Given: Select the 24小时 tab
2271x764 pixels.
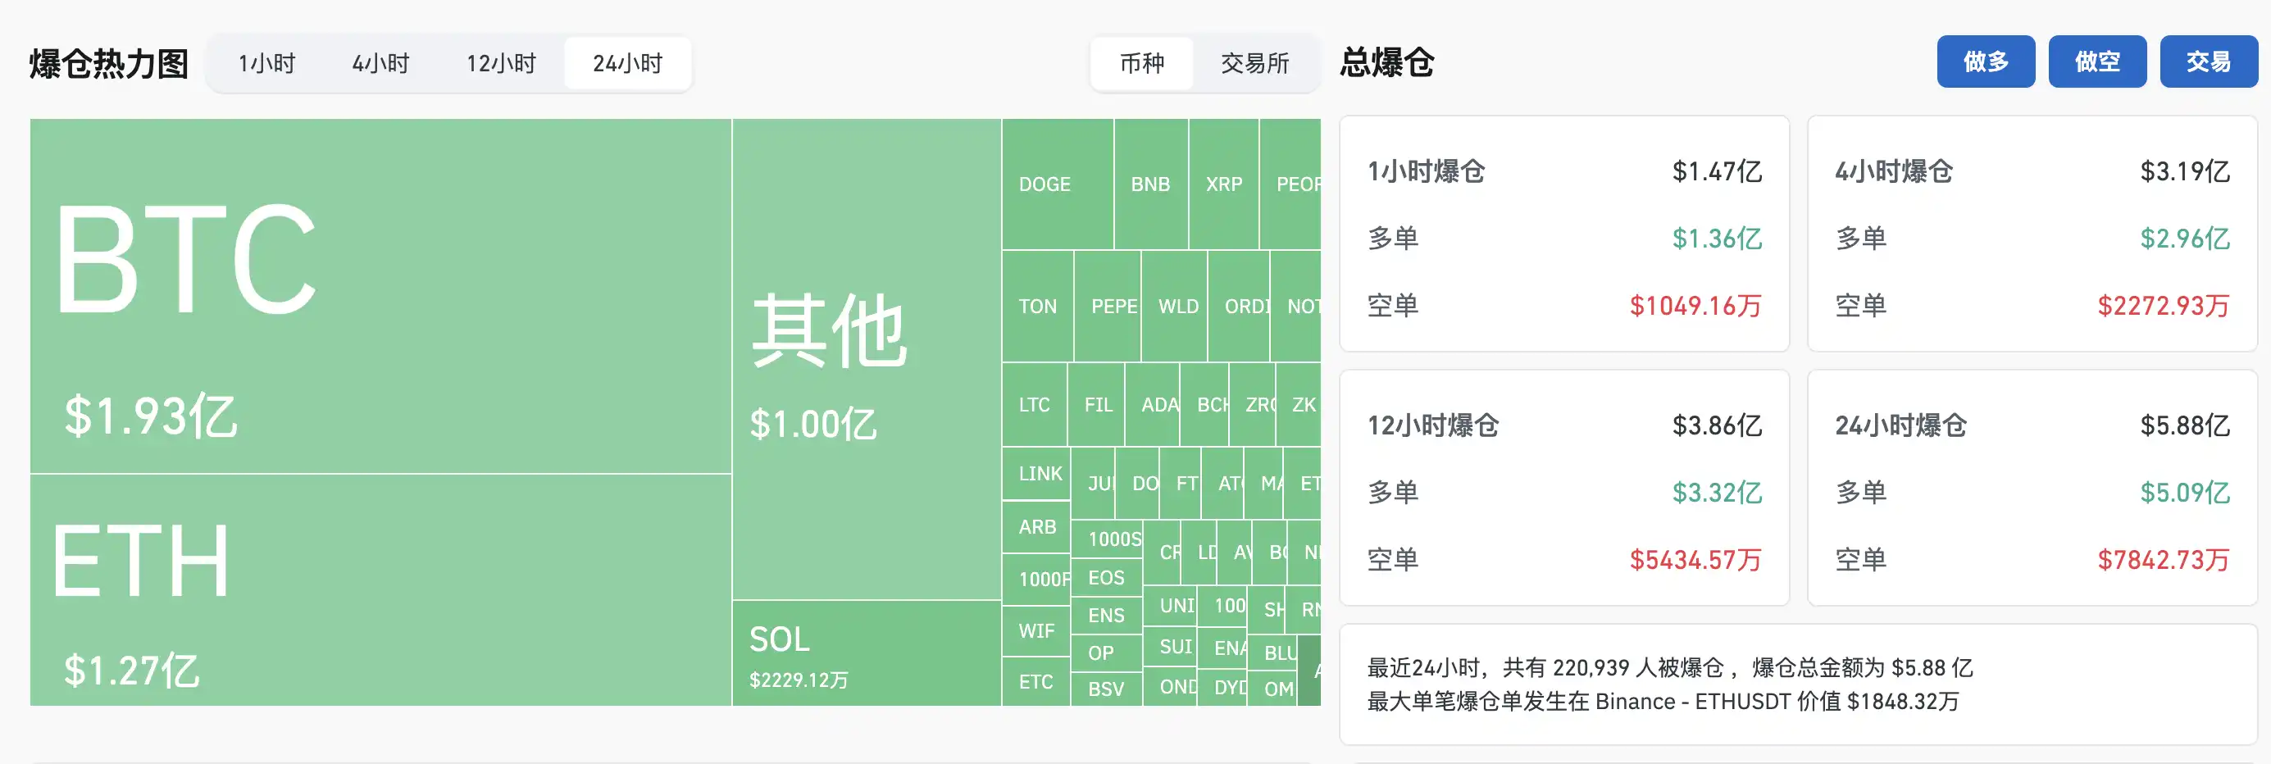Looking at the screenshot, I should pos(628,63).
